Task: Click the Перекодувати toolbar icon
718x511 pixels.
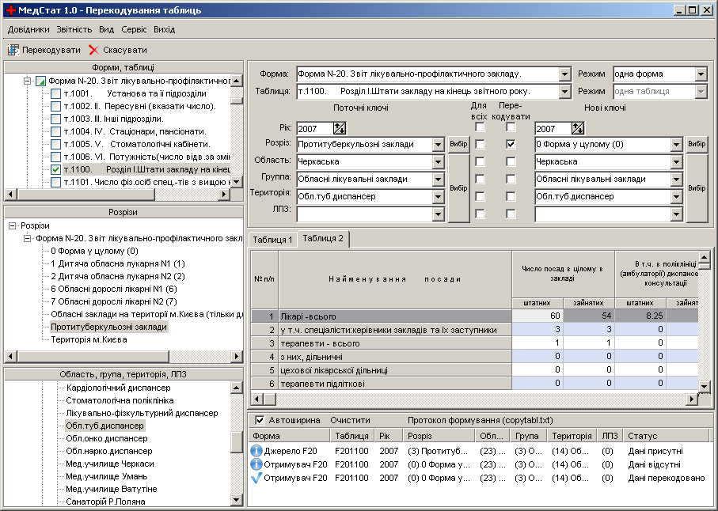Action: point(13,50)
